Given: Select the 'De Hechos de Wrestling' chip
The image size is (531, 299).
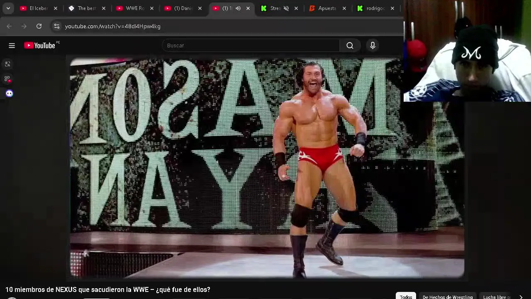Looking at the screenshot, I should (448, 297).
